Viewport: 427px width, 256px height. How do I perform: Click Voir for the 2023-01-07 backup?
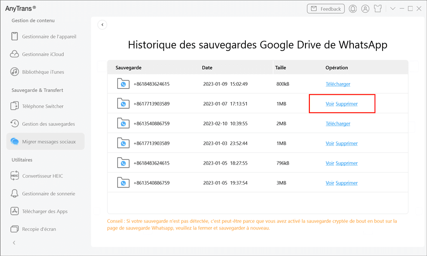pos(330,104)
